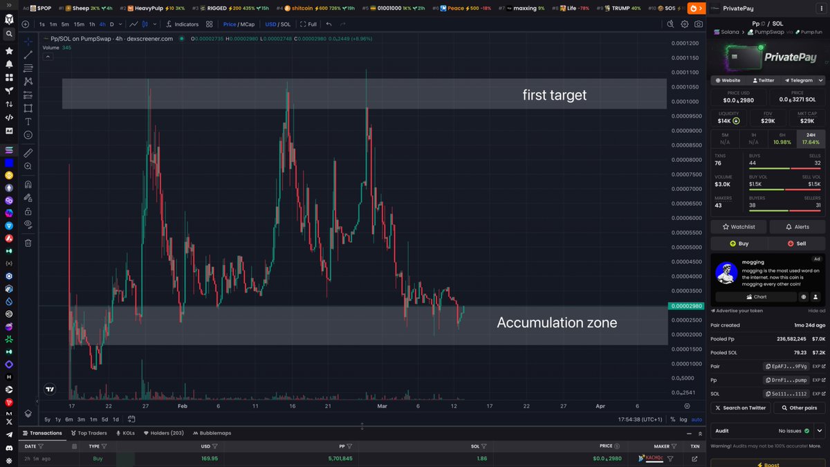The height and width of the screenshot is (467, 830).
Task: Activate the zoom-in magnifier tool
Action: coord(28,166)
